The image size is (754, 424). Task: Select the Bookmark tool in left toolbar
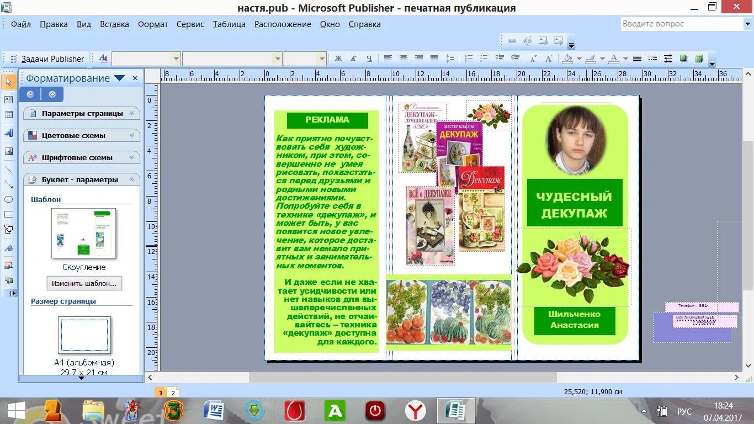point(8,248)
